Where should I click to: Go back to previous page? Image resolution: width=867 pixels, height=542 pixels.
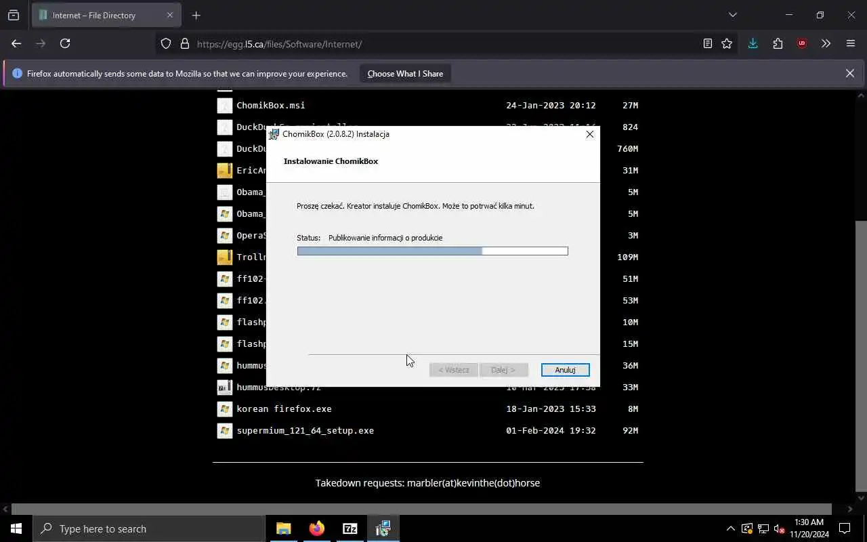coord(16,43)
